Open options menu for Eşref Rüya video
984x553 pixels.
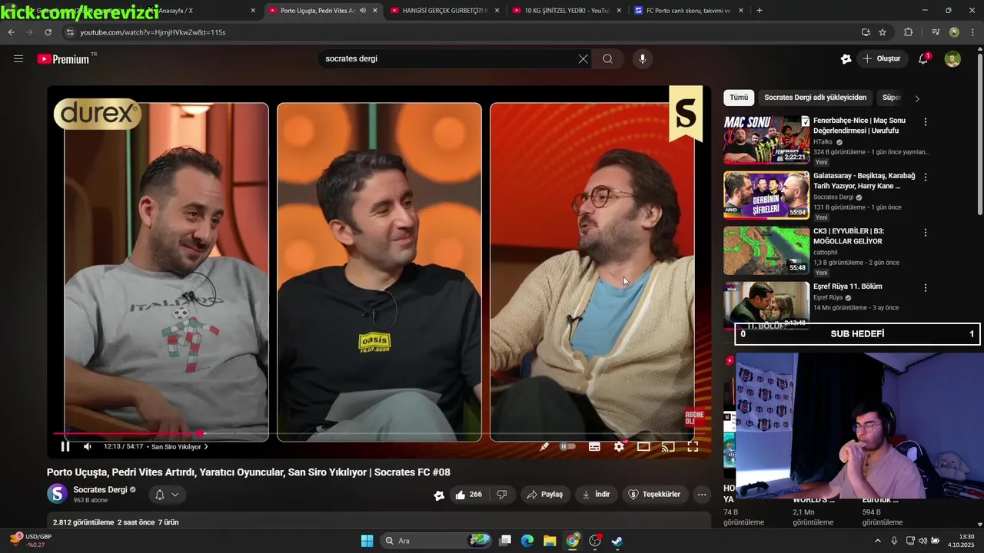(x=926, y=288)
